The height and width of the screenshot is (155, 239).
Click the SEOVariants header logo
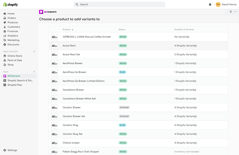48,12
